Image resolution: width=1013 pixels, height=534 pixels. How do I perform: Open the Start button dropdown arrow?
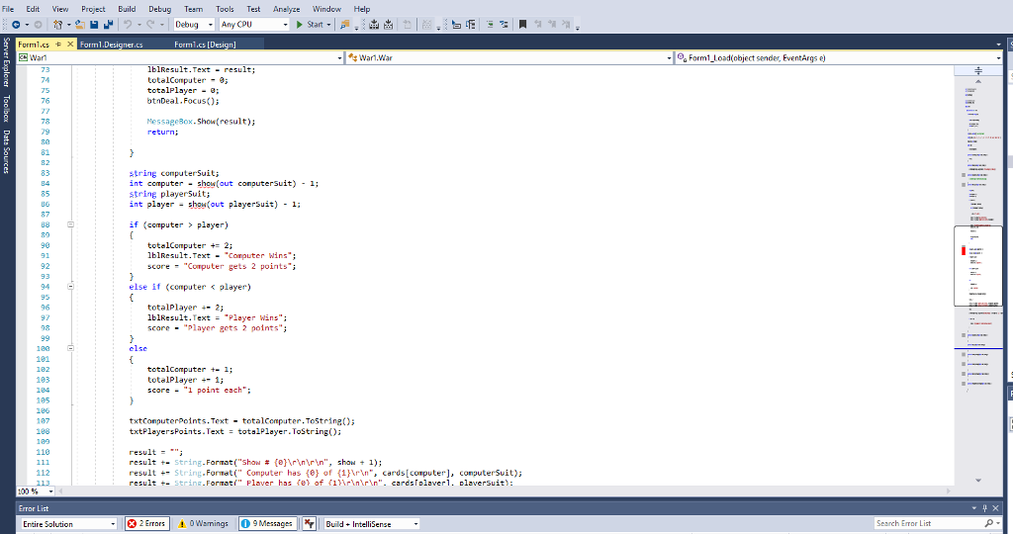pos(328,25)
